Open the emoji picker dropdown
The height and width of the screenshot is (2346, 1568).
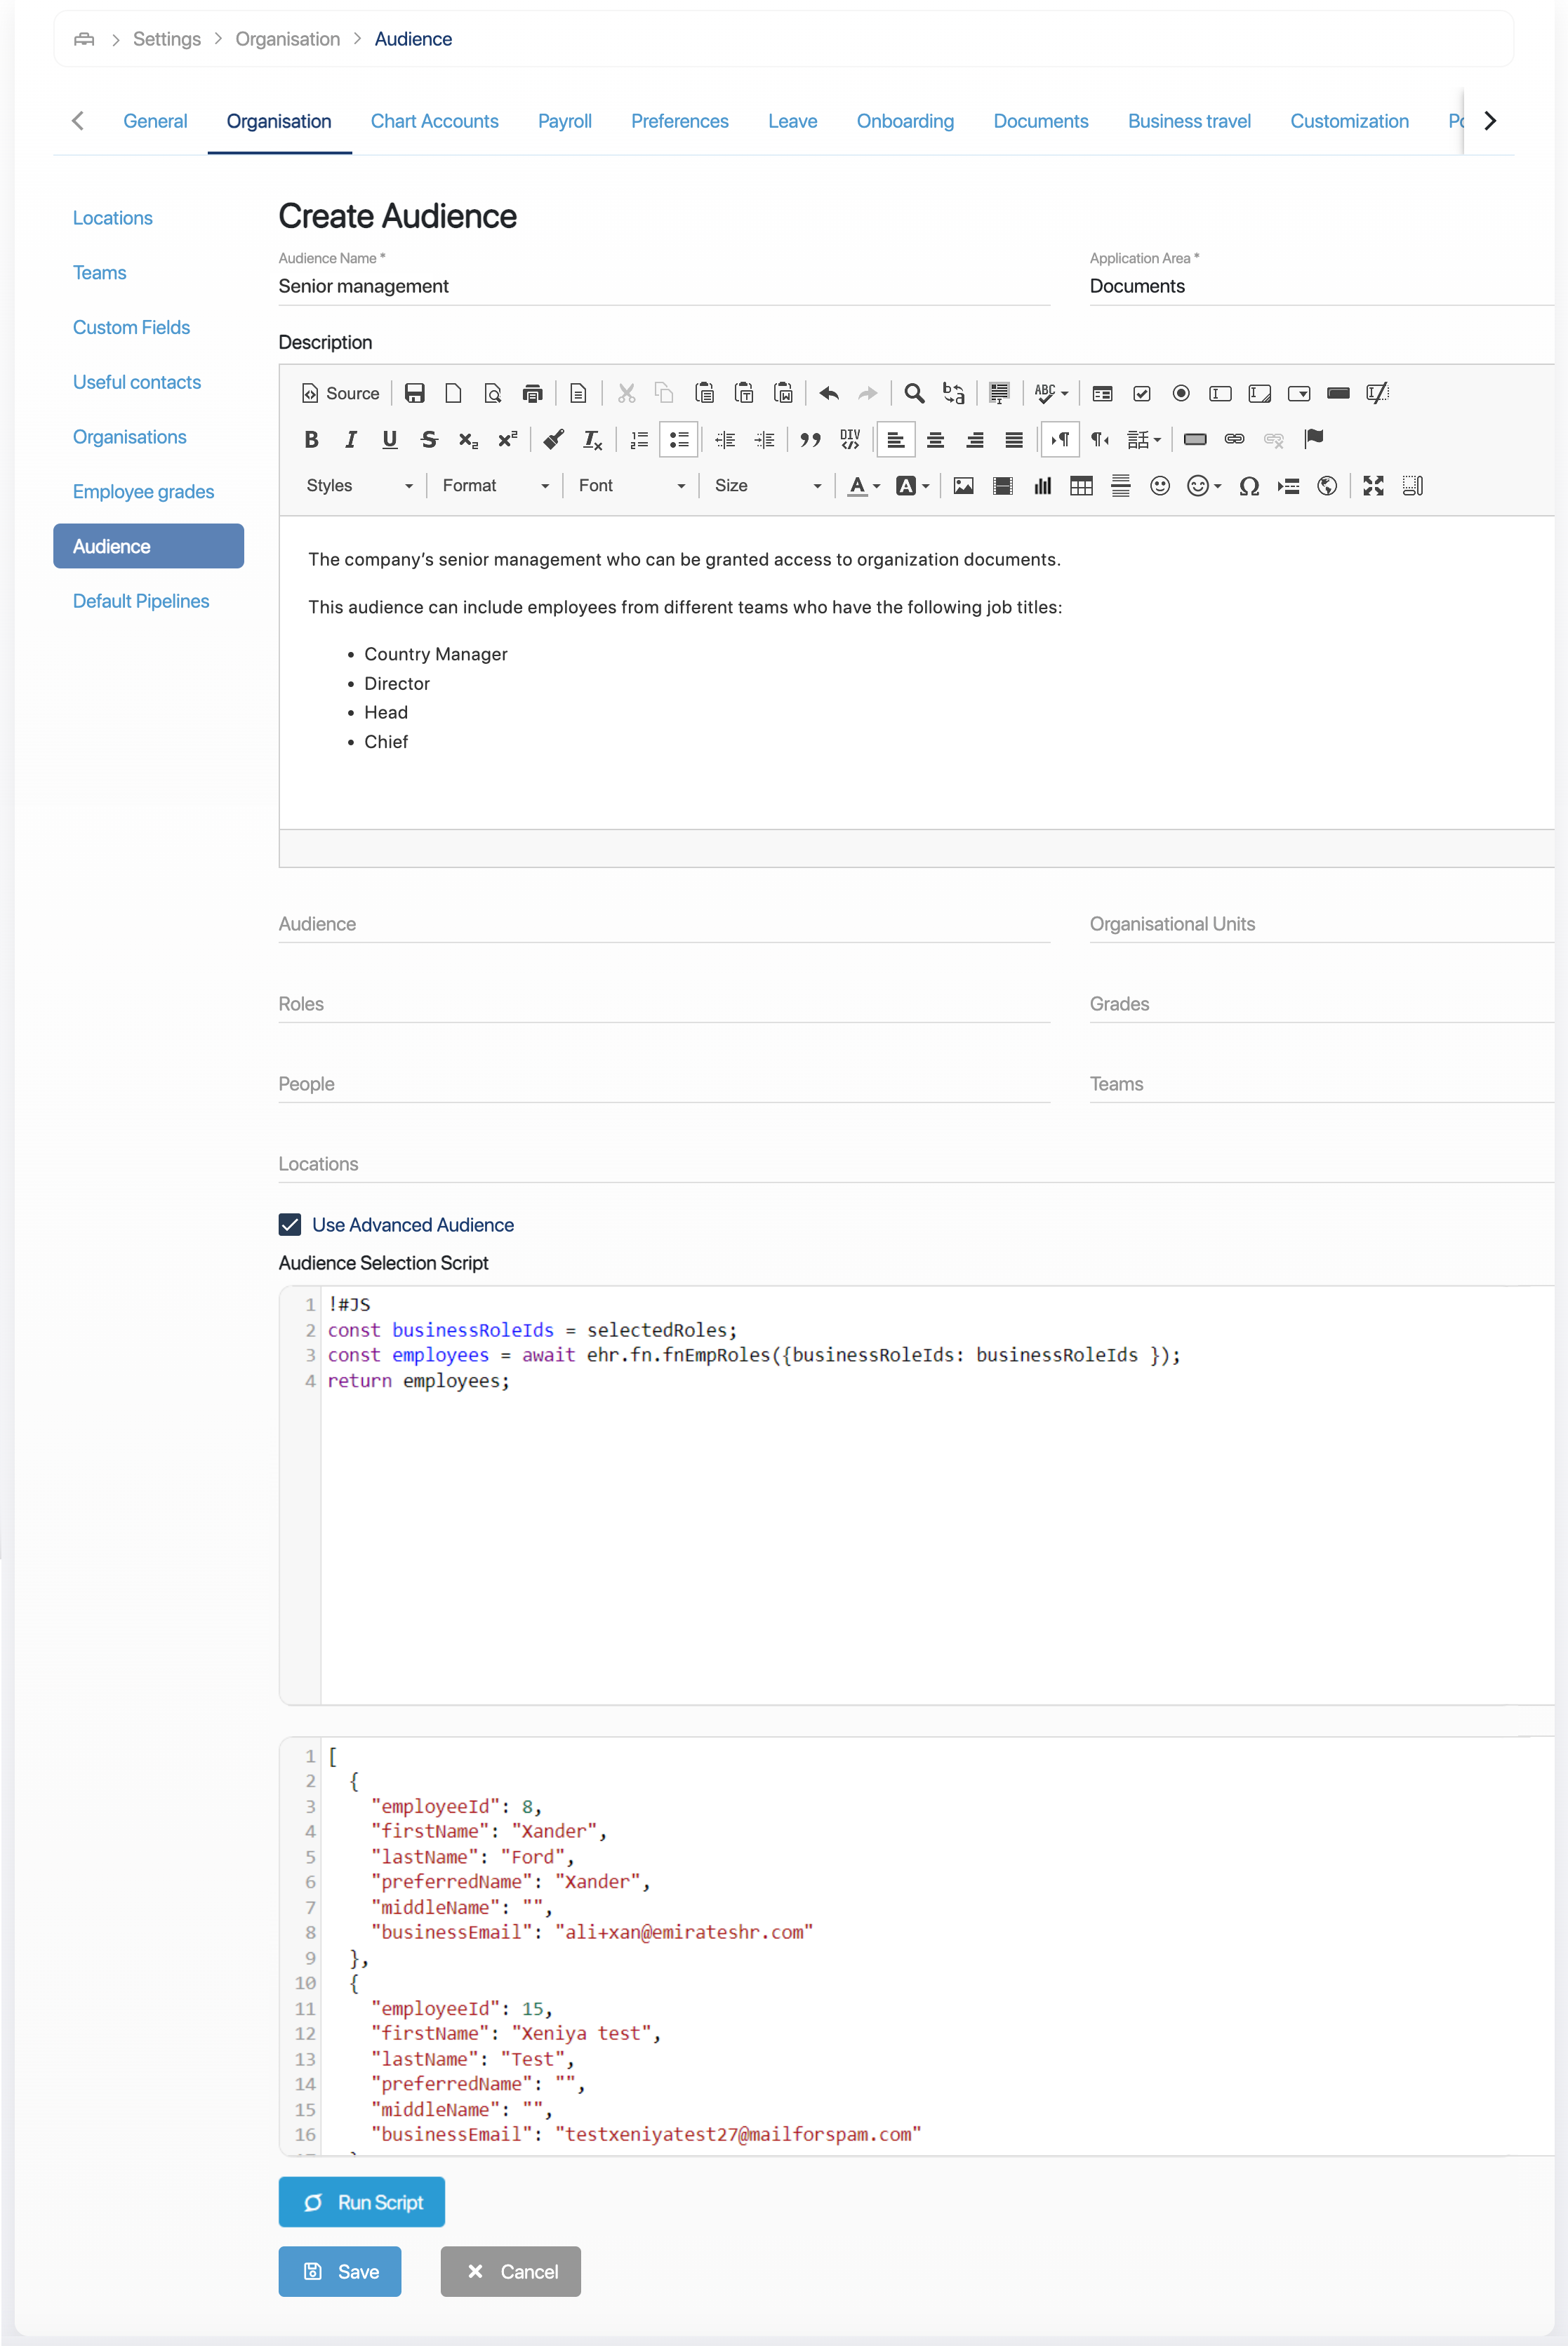click(1204, 485)
